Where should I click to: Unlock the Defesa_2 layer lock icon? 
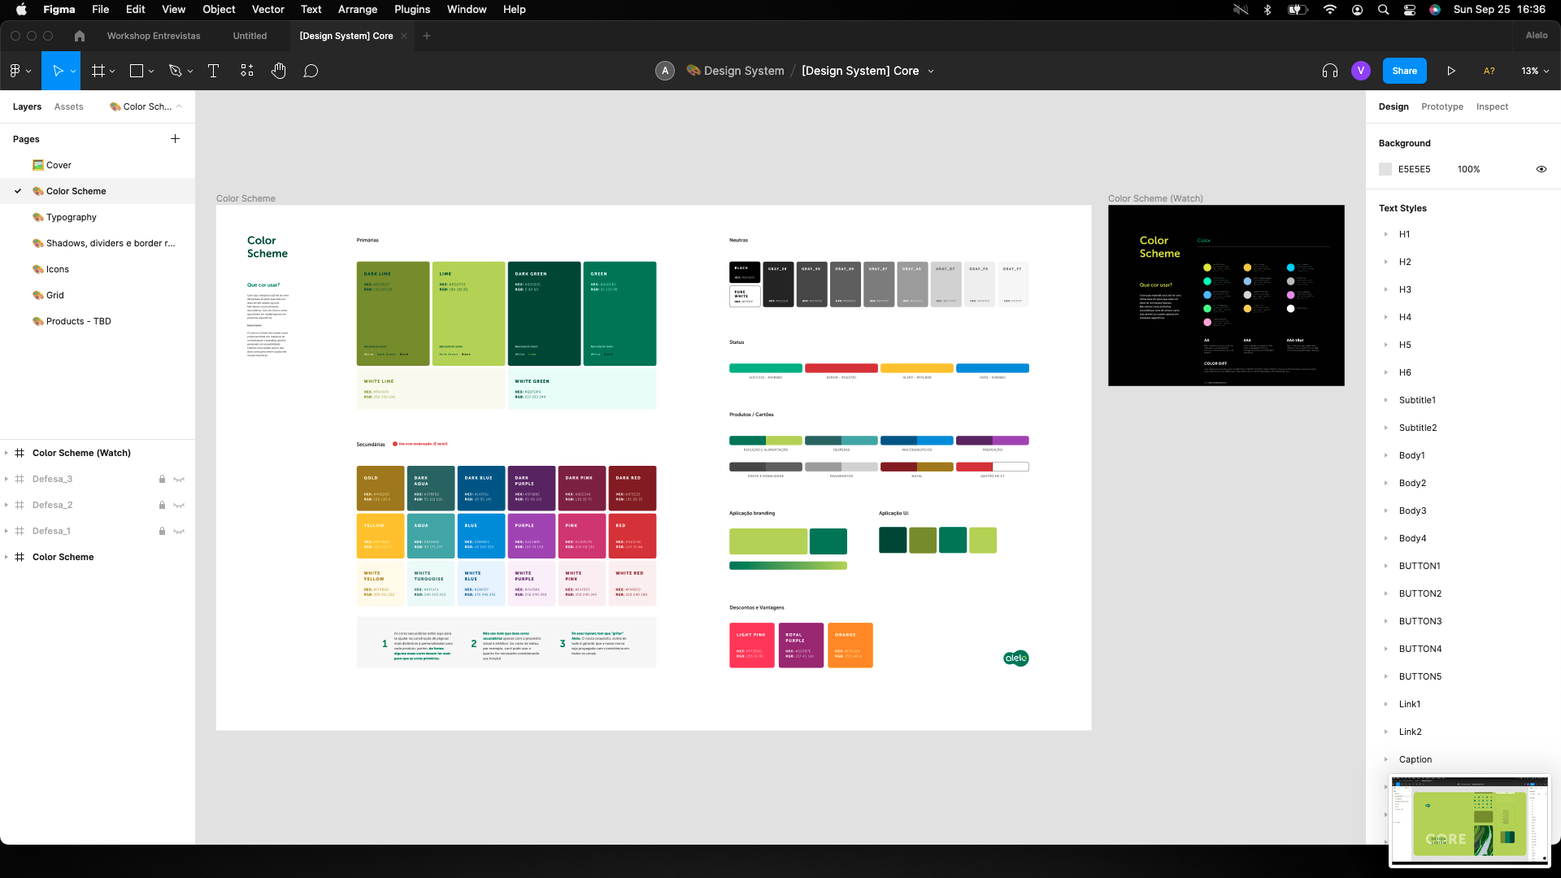click(x=162, y=505)
